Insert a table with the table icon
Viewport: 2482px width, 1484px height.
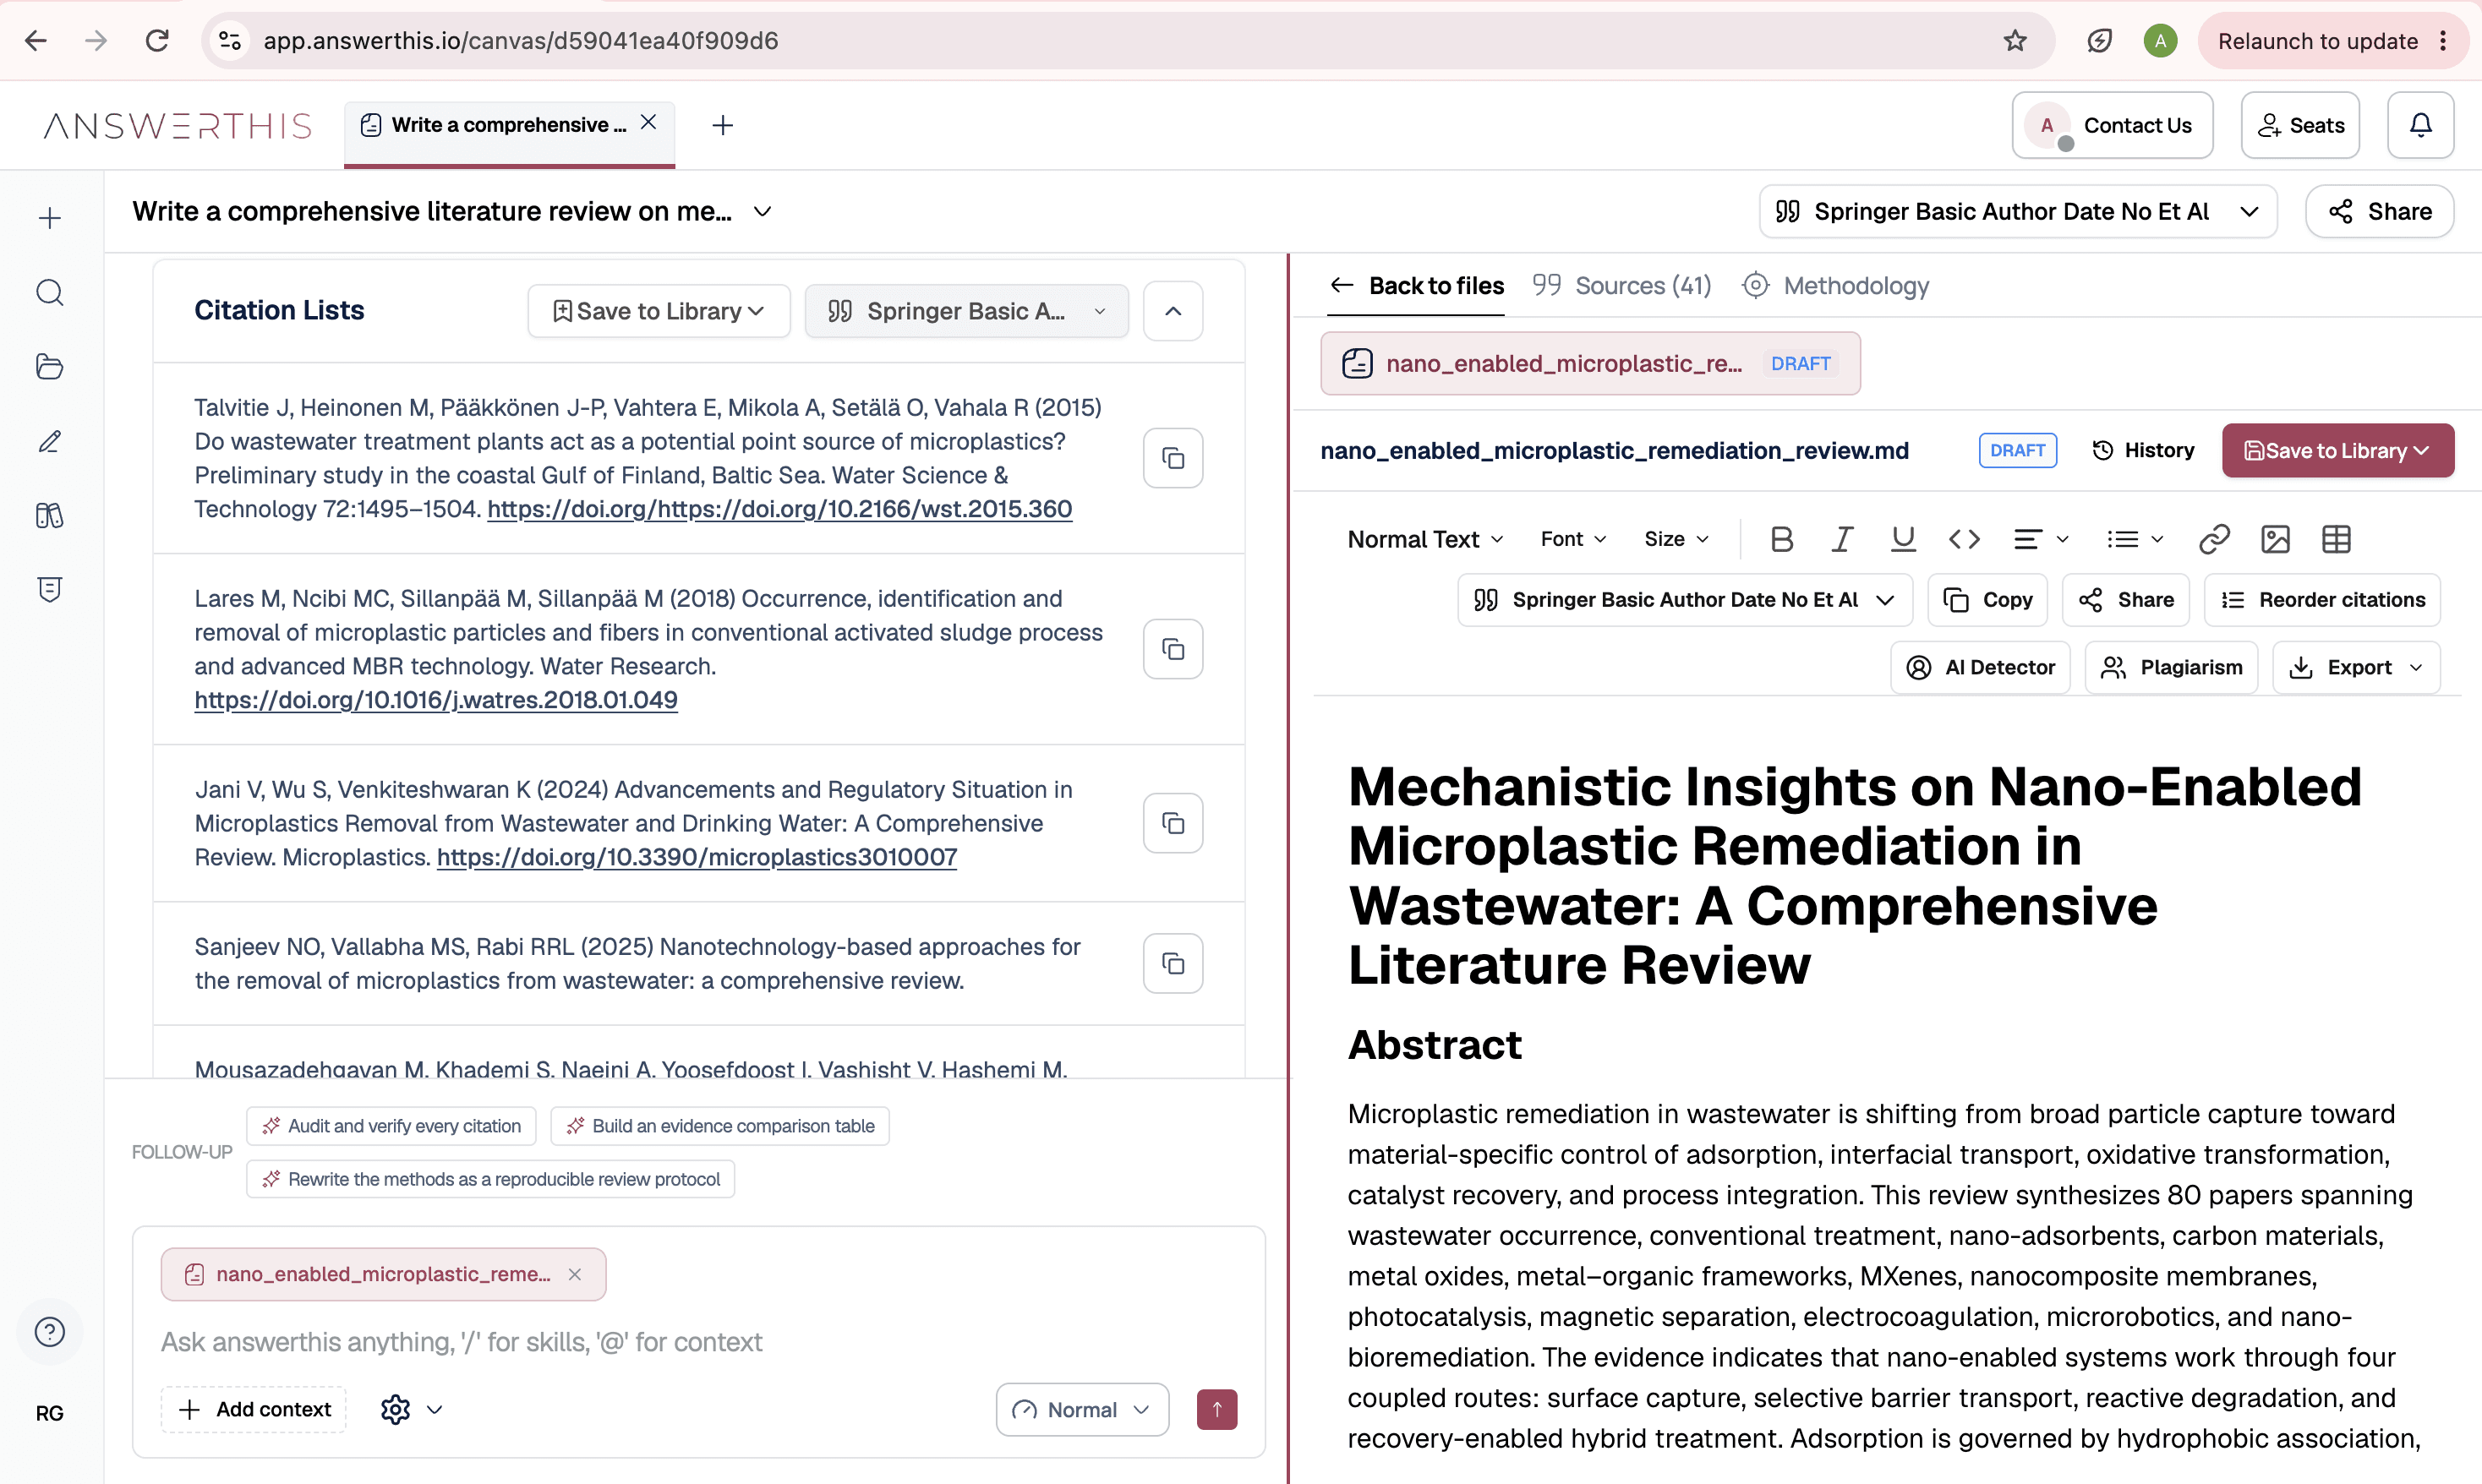click(x=2336, y=539)
